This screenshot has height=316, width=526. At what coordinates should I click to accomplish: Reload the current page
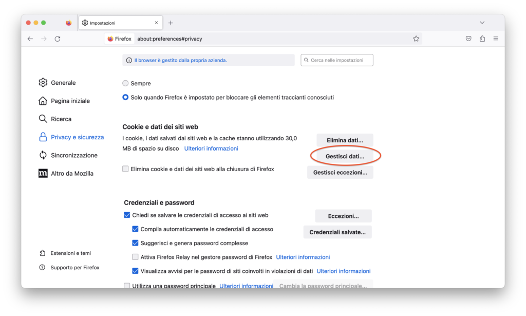click(x=58, y=39)
